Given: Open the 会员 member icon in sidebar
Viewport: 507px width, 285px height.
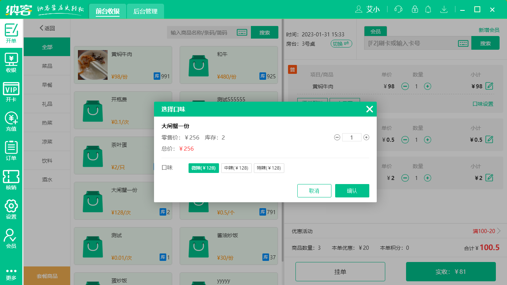Looking at the screenshot, I should click(x=11, y=238).
